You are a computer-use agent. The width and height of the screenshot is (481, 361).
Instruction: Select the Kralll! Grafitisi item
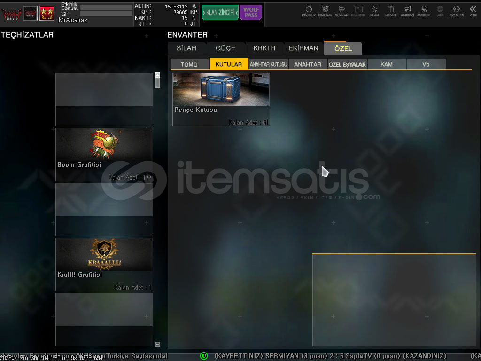coord(104,264)
